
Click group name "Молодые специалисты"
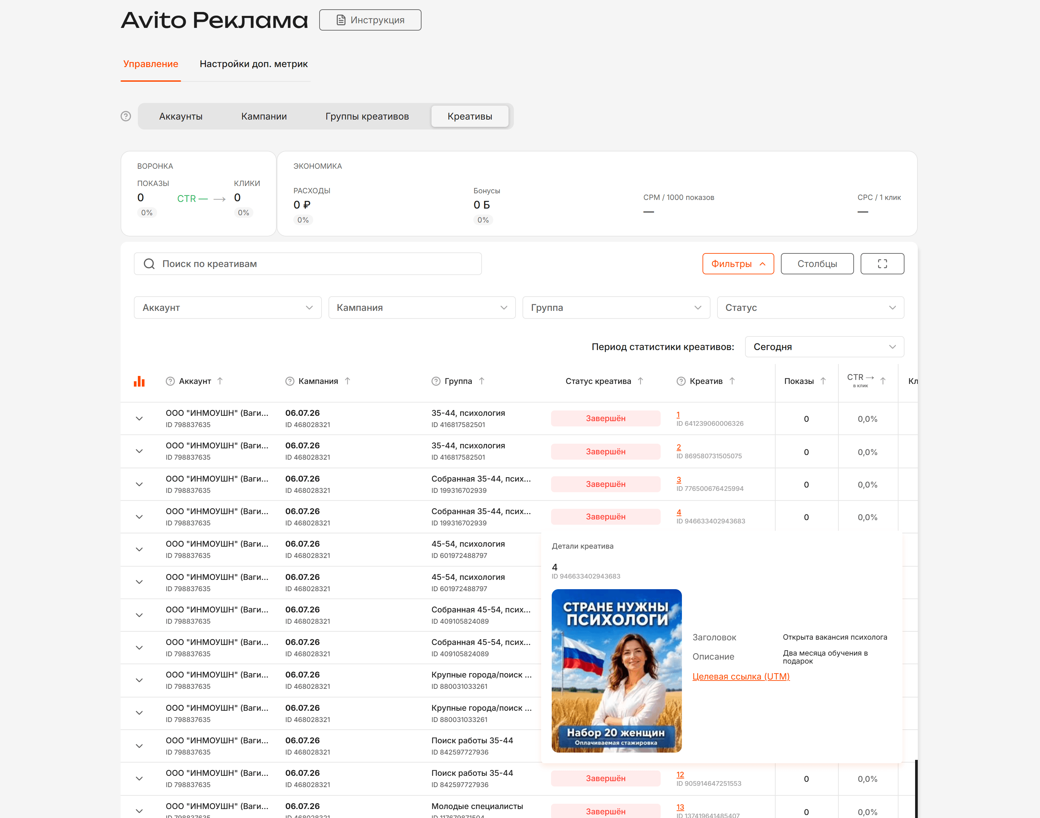click(477, 806)
